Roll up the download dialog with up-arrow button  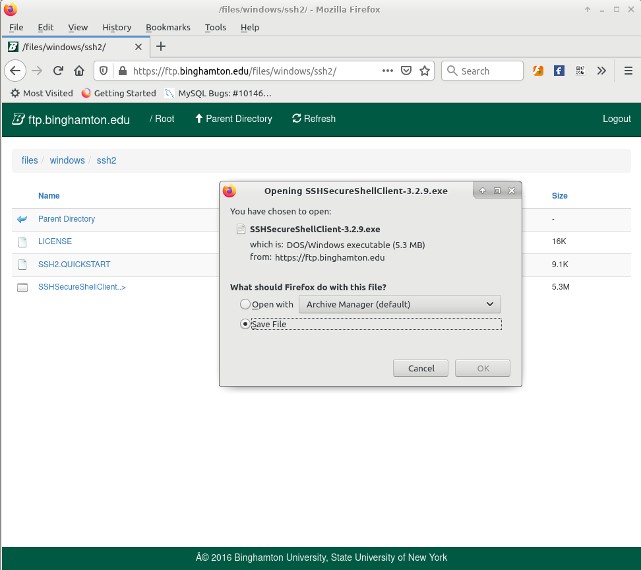pos(483,191)
